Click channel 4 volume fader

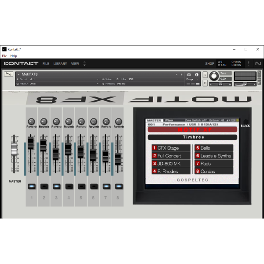(x=68, y=149)
